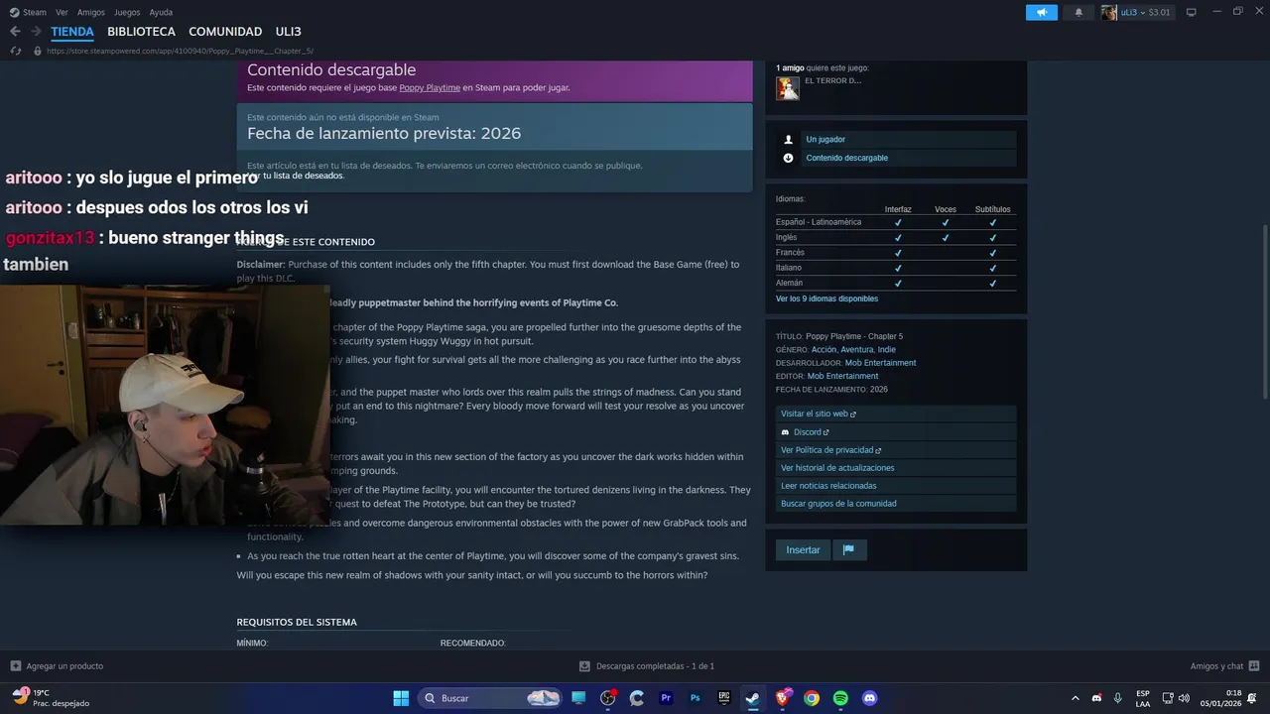Click Agregar un producto
The height and width of the screenshot is (714, 1270).
tap(57, 666)
